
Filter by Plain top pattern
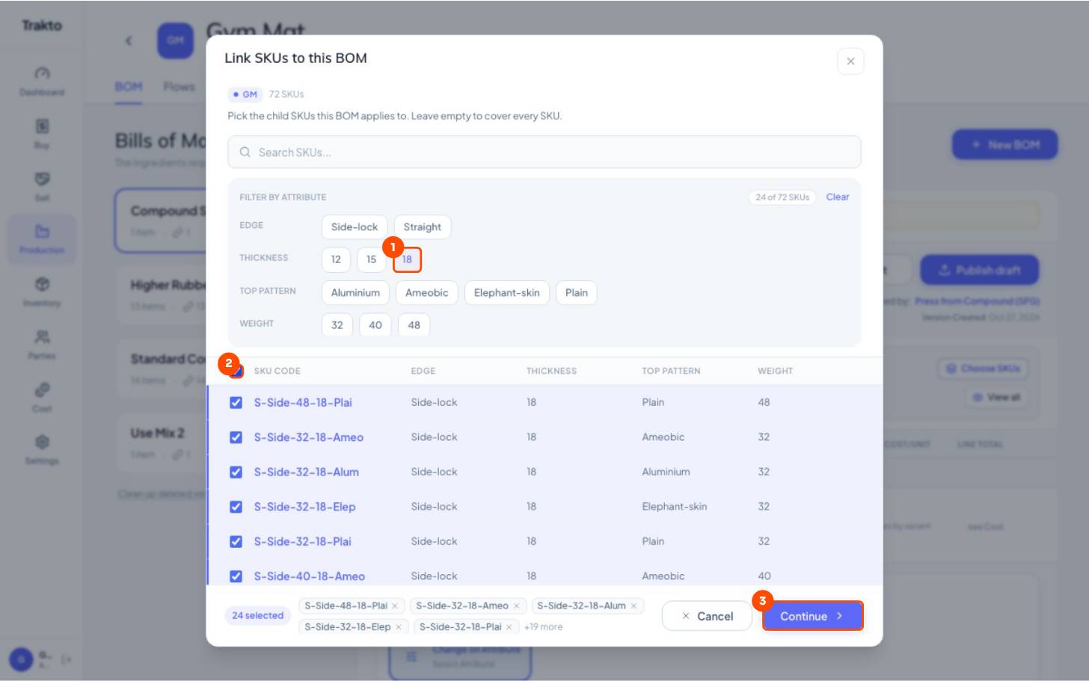click(577, 293)
